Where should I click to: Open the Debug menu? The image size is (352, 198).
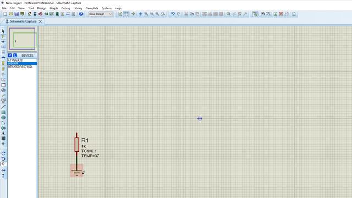pyautogui.click(x=65, y=8)
